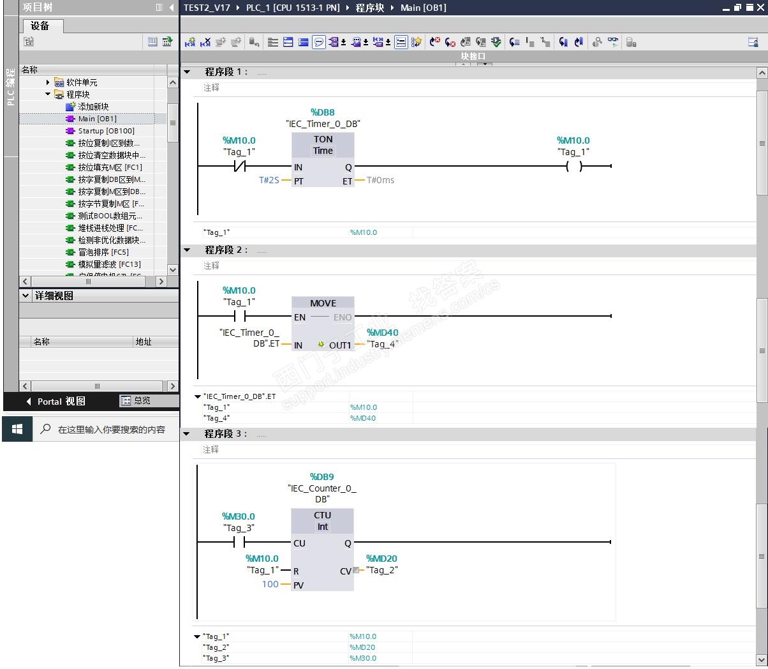Click TEST2_V17 in the breadcrumb path
768x669 pixels.
point(207,8)
